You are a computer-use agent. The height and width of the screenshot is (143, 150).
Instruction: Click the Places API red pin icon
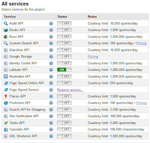(6, 96)
